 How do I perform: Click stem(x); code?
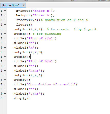(x=22, y=34)
